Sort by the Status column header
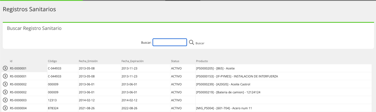Viewport: 376px width, 112px height. [x=175, y=61]
